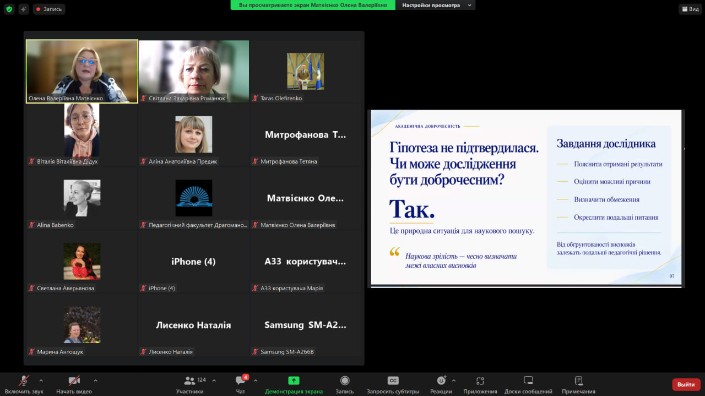Click the 'Запись' record button in toolbar

[345, 384]
